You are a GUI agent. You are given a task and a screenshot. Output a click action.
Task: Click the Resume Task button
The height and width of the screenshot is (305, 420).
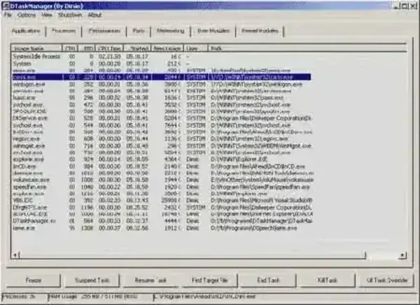pyautogui.click(x=150, y=281)
